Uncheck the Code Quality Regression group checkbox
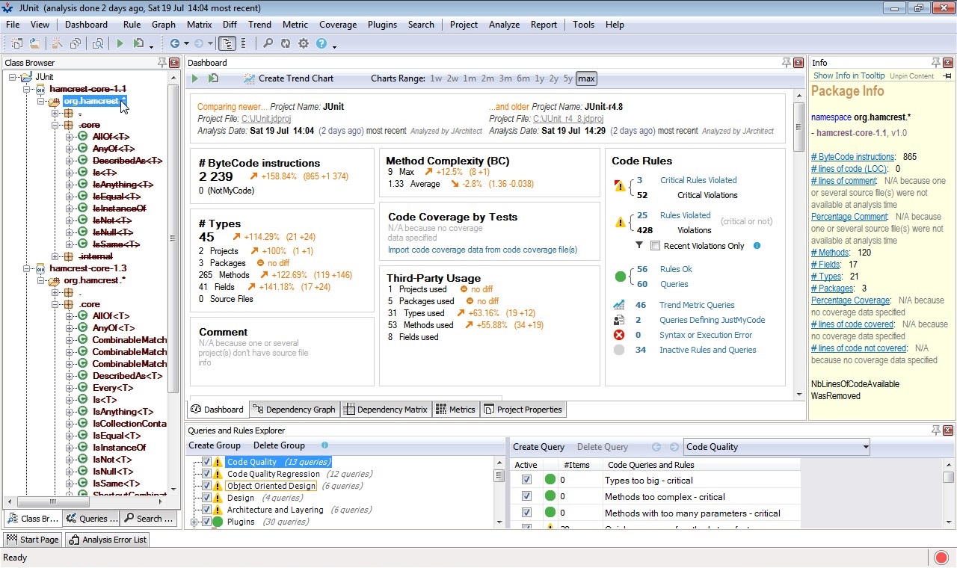This screenshot has height=568, width=957. [207, 474]
